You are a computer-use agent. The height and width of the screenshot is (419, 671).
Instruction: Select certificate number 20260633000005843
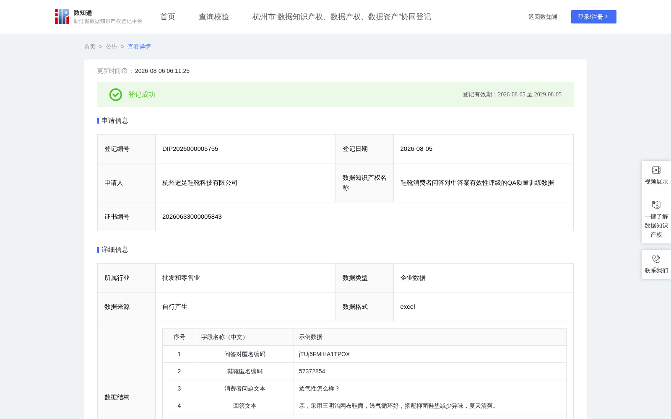(192, 217)
